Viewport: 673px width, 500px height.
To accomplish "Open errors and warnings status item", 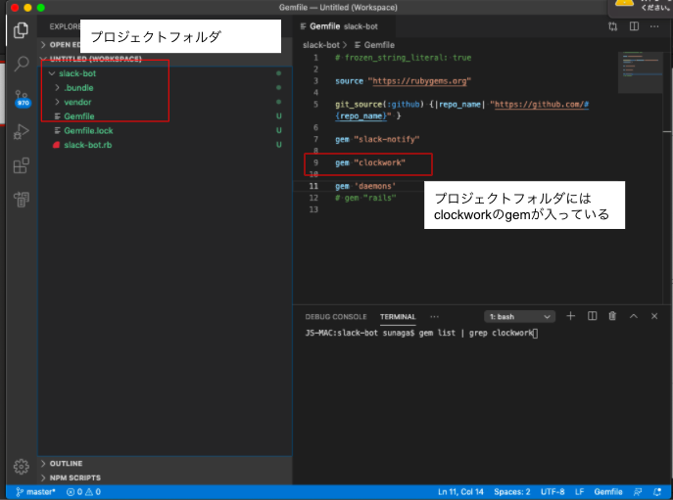I will 83,492.
